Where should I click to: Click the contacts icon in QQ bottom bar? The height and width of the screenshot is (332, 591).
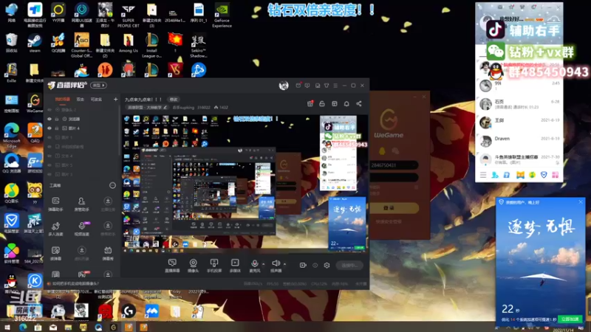(495, 175)
